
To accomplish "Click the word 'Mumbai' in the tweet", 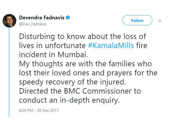I will coord(73,55).
